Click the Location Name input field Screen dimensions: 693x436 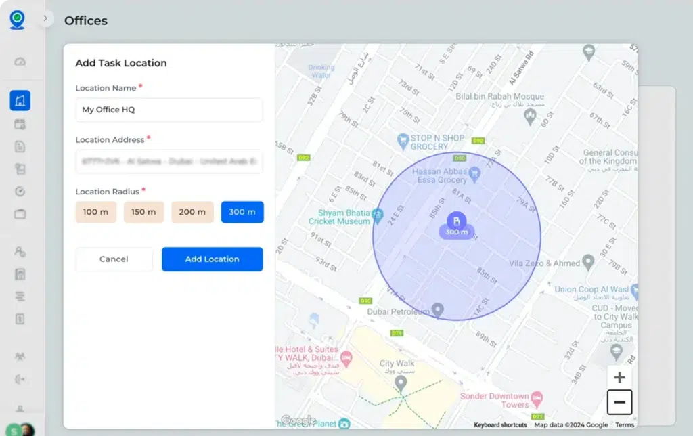click(169, 110)
